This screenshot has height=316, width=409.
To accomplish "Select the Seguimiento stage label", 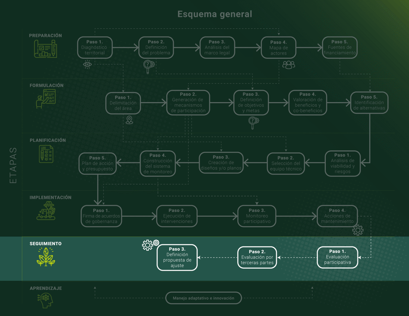I will [45, 243].
